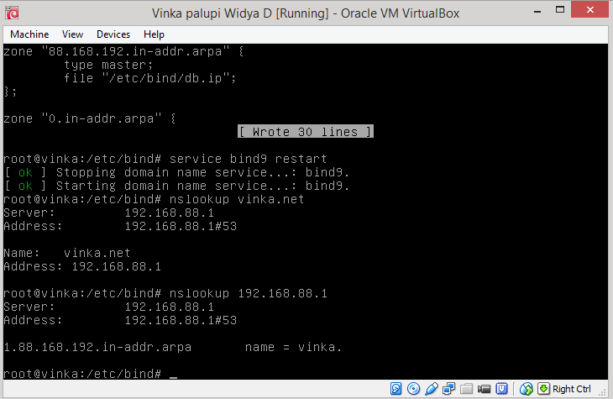Click the 'Name: vinka.net' result line

point(67,253)
